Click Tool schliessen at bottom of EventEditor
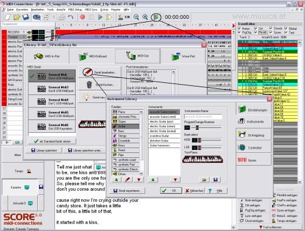This screenshot has width=305, height=231. [x=270, y=227]
